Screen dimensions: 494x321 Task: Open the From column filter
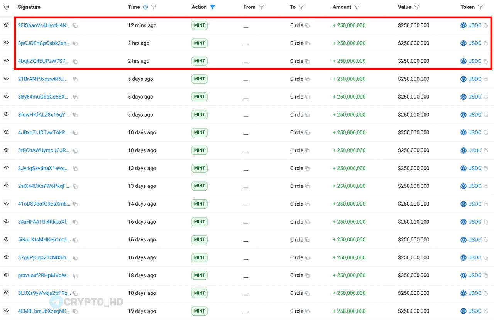(x=261, y=7)
